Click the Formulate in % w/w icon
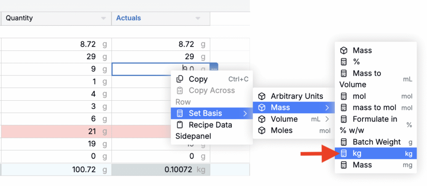427x186 pixels. point(344,119)
